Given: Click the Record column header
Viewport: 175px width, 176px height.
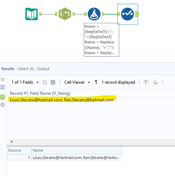Looking at the screenshot, I should point(19,150).
